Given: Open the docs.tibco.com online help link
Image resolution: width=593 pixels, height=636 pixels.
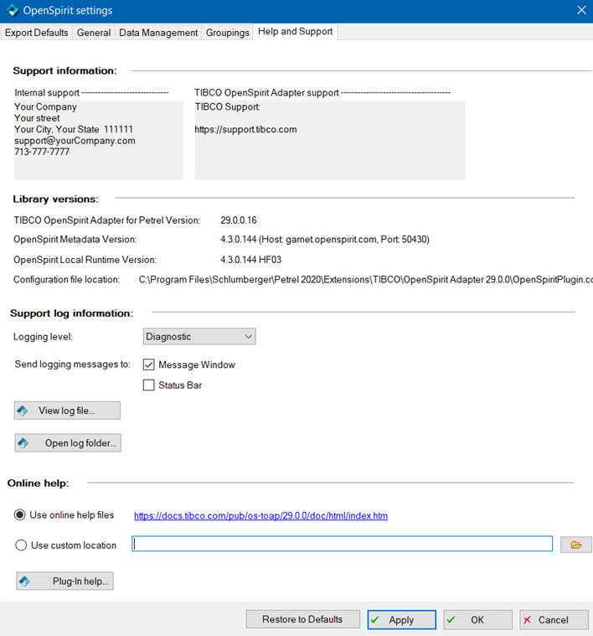Looking at the screenshot, I should point(260,515).
